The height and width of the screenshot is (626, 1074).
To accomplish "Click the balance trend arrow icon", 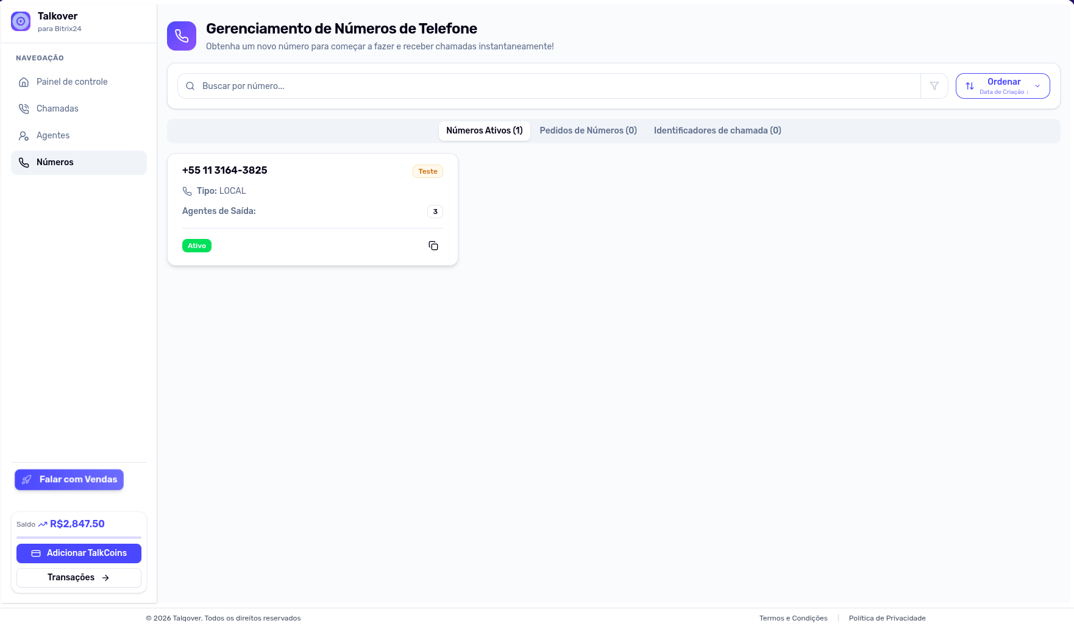I will tap(43, 524).
